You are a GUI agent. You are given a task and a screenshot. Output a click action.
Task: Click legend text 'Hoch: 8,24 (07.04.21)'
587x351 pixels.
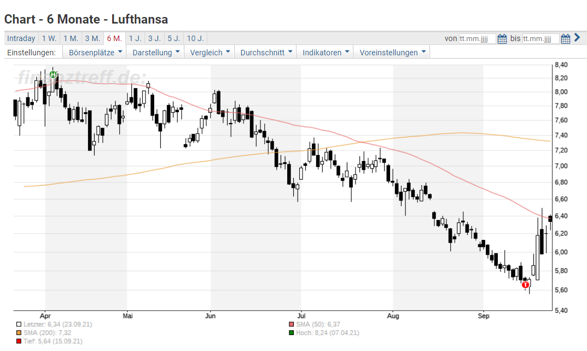(x=328, y=332)
